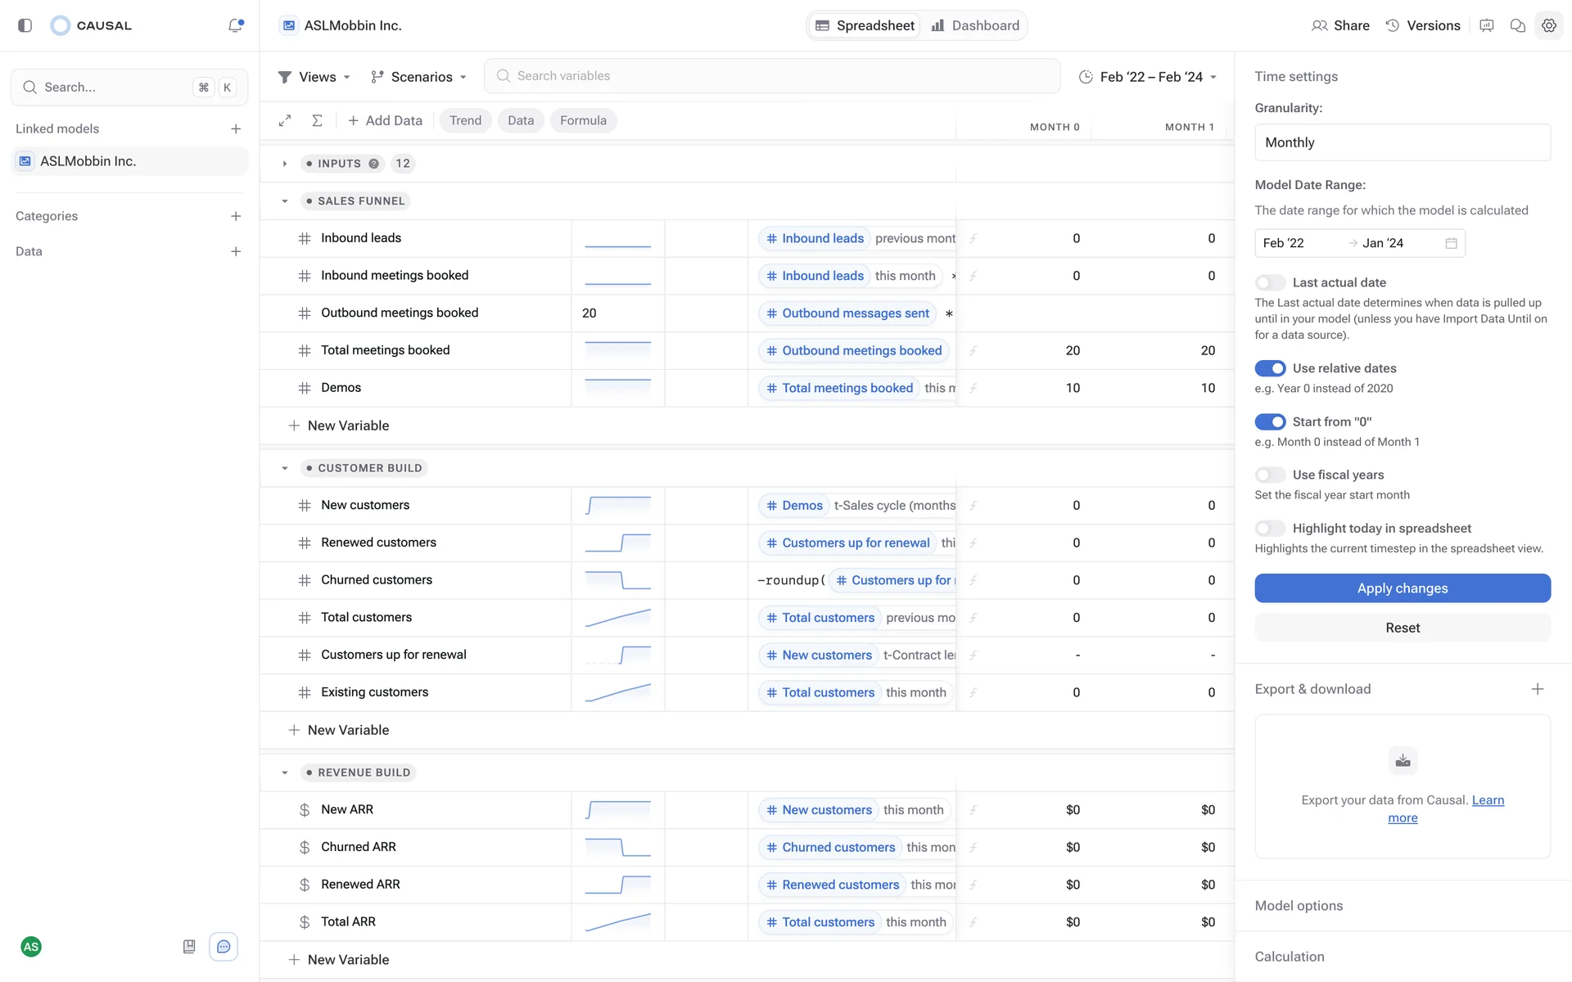Image resolution: width=1572 pixels, height=982 pixels.
Task: Expand the INPUTS section
Action: (285, 164)
